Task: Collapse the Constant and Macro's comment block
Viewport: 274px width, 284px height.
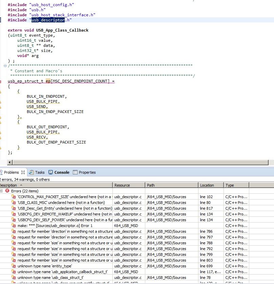Action: (5, 65)
